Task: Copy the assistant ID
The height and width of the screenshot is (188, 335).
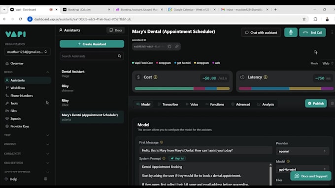Action: [169, 47]
